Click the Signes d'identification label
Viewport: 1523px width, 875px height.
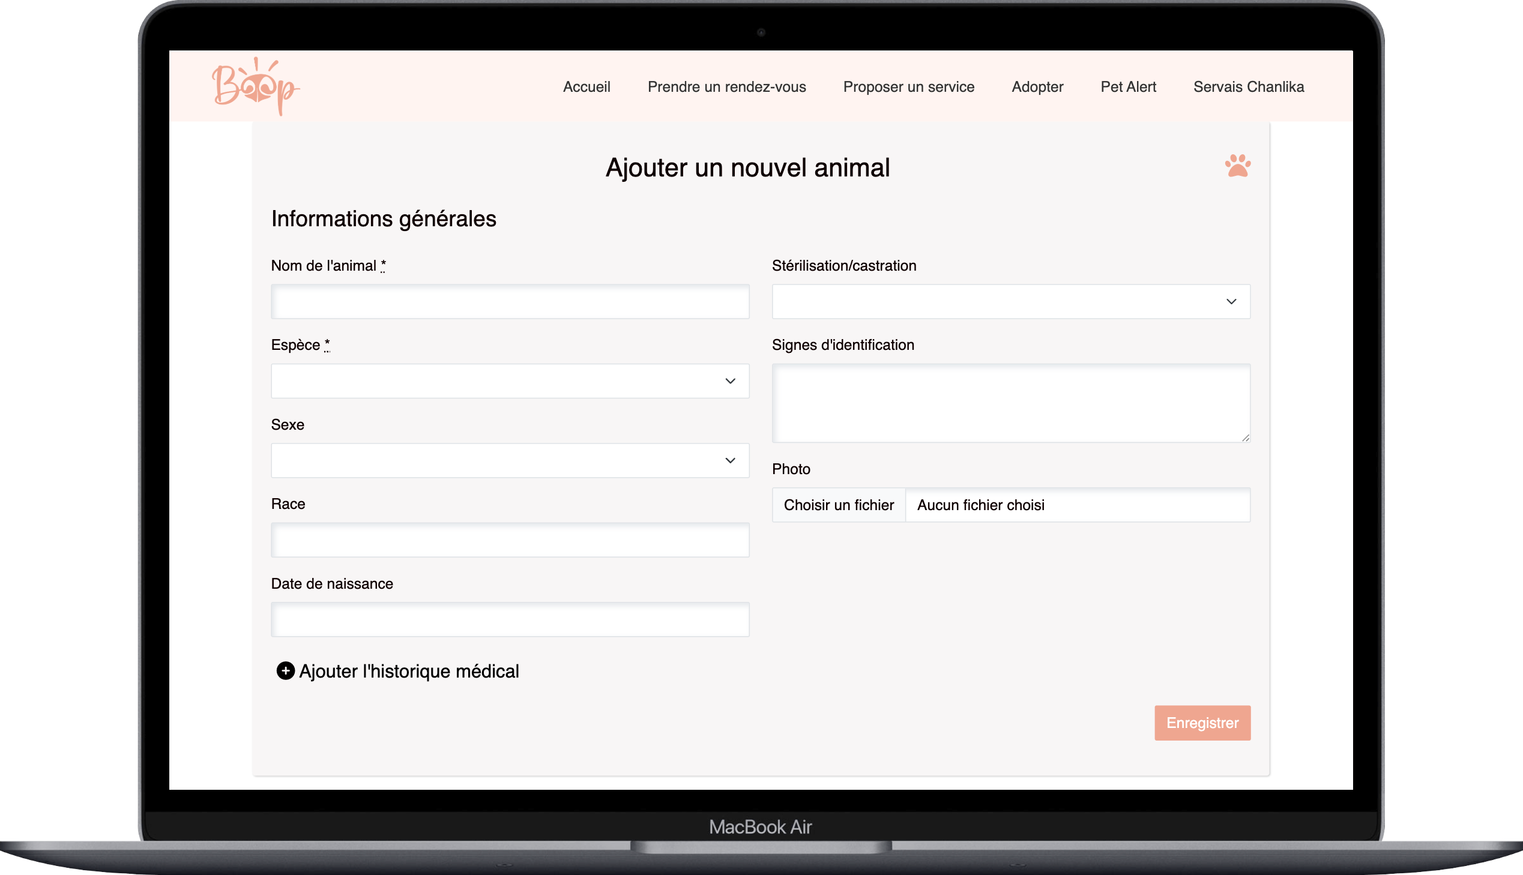[843, 345]
